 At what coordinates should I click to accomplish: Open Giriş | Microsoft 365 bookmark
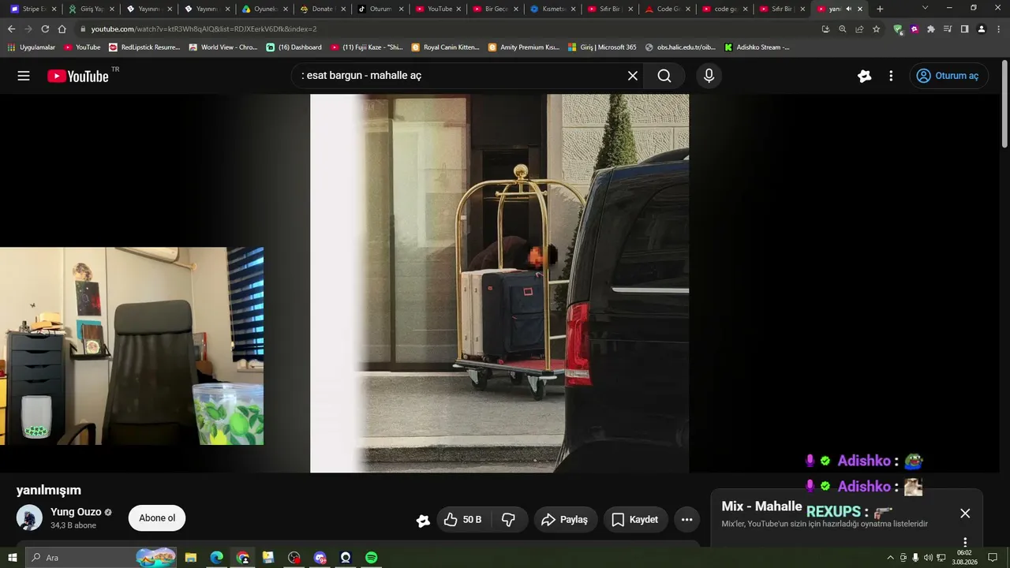(x=602, y=47)
